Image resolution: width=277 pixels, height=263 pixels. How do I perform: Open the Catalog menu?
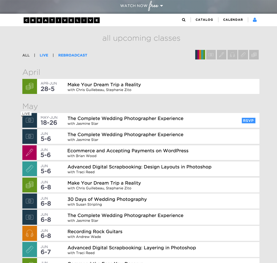pyautogui.click(x=204, y=20)
